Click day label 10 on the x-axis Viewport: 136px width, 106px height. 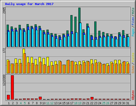coord(44,103)
